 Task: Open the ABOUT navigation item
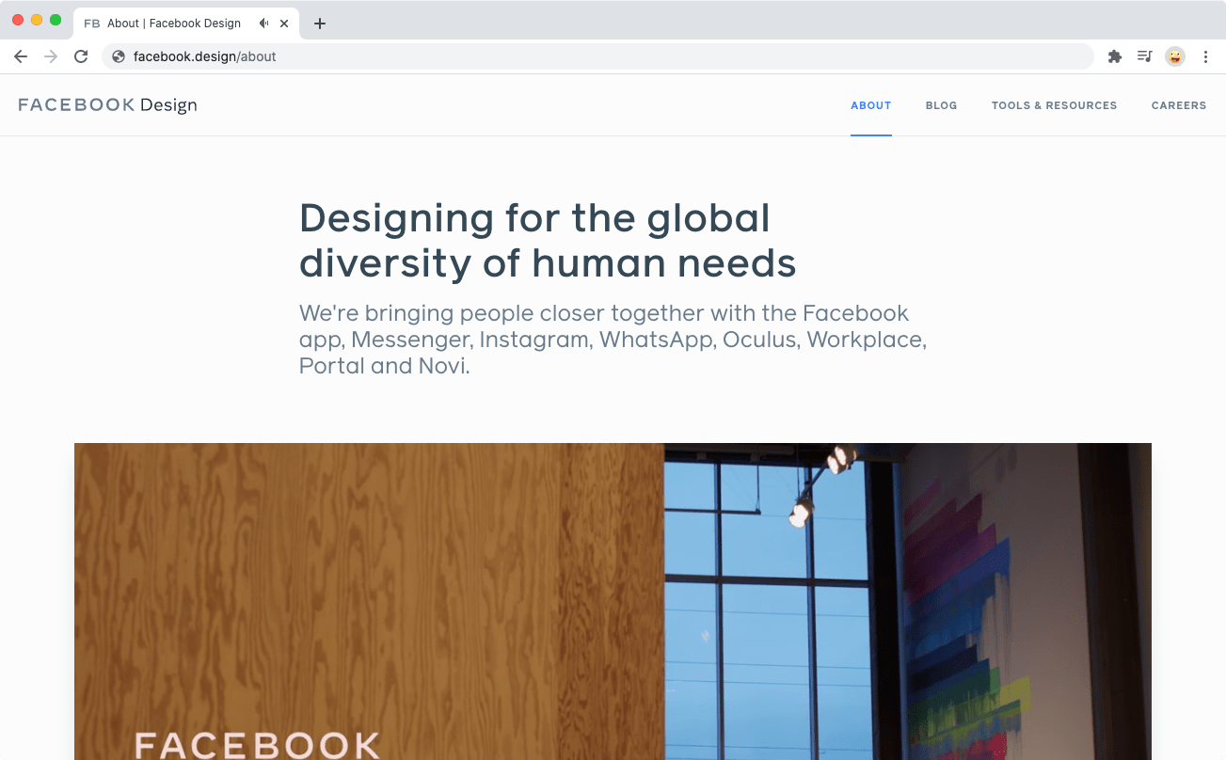[870, 105]
